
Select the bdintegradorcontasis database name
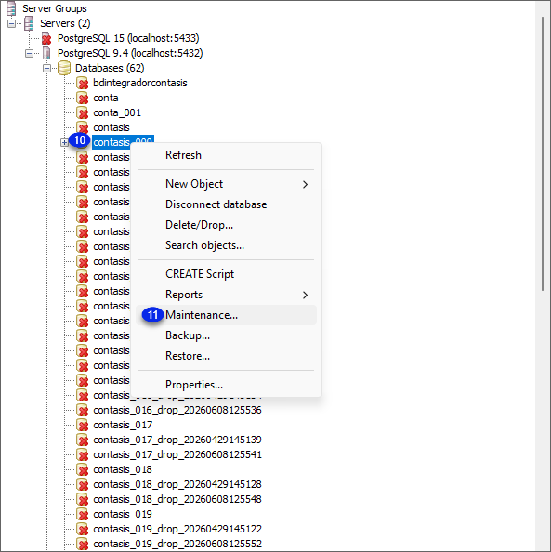[140, 83]
